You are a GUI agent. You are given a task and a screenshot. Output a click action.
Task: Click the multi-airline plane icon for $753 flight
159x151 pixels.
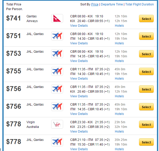(x=57, y=54)
